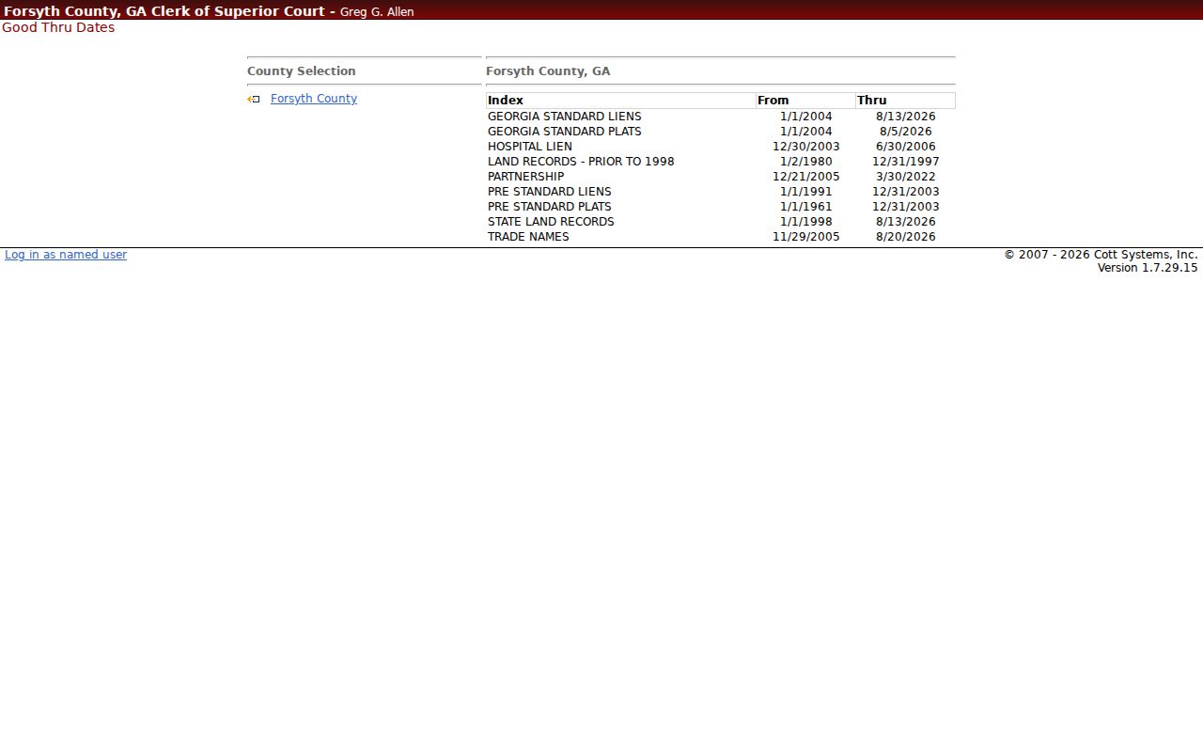Click Georgia Standard Plats thru date 8/5/2026
1203x752 pixels.
tap(906, 132)
